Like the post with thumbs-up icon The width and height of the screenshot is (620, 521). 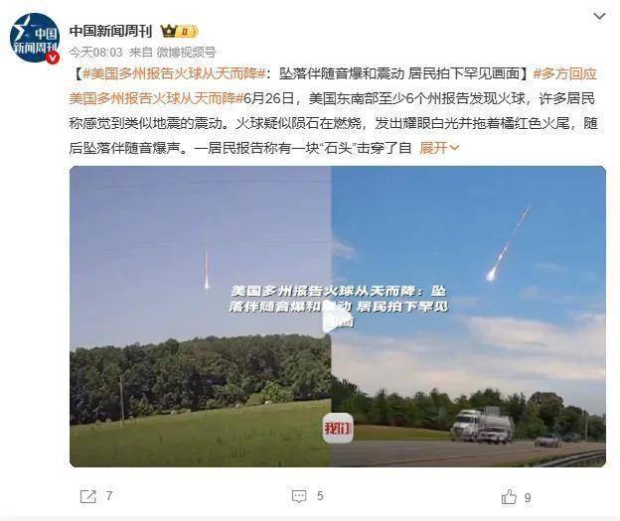coord(509,497)
